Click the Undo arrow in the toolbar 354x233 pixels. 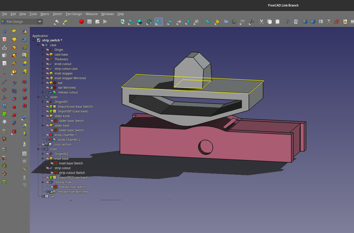56,22
